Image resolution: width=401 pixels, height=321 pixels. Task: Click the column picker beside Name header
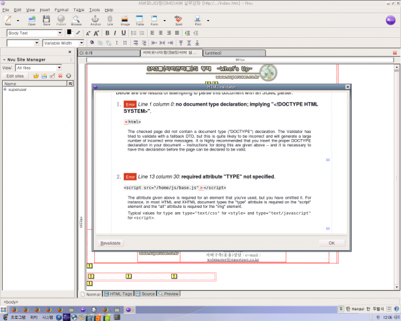point(70,84)
